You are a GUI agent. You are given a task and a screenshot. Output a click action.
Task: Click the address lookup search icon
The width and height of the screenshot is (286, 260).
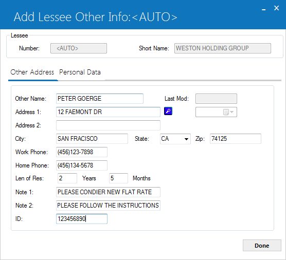(x=168, y=111)
